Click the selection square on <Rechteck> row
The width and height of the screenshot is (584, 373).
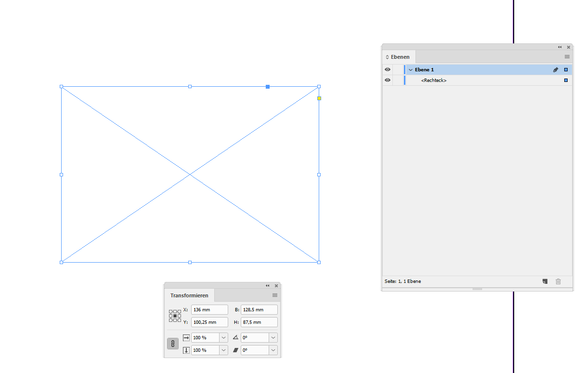566,80
